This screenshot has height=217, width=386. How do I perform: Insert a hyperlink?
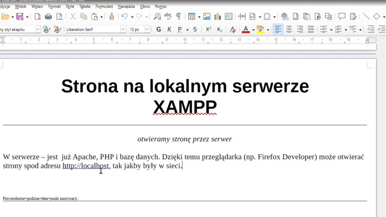coord(285,17)
